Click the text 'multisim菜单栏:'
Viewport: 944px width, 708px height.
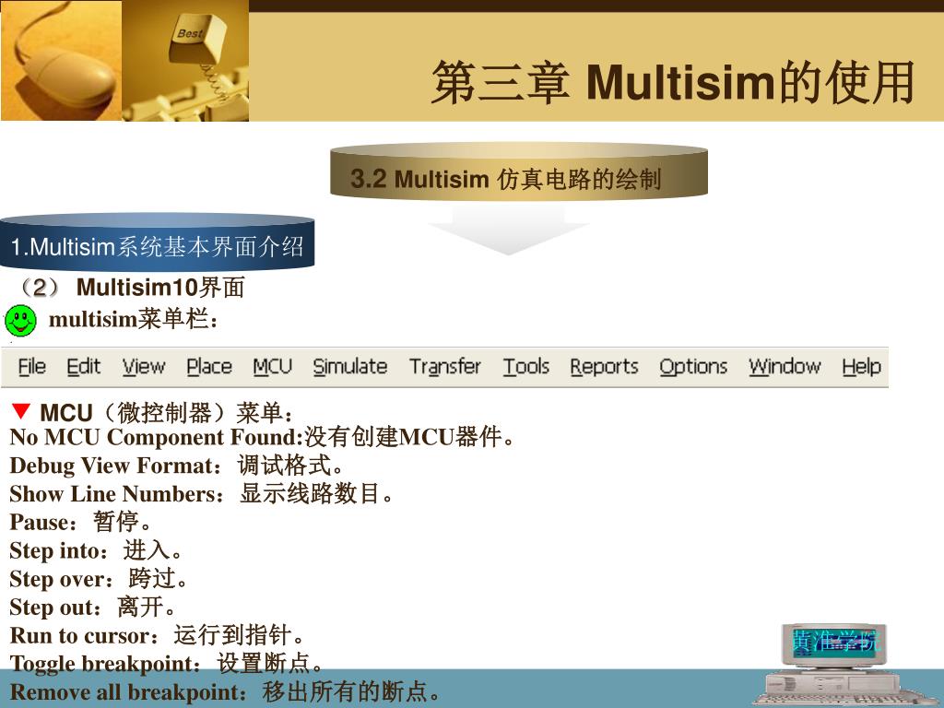tap(134, 319)
